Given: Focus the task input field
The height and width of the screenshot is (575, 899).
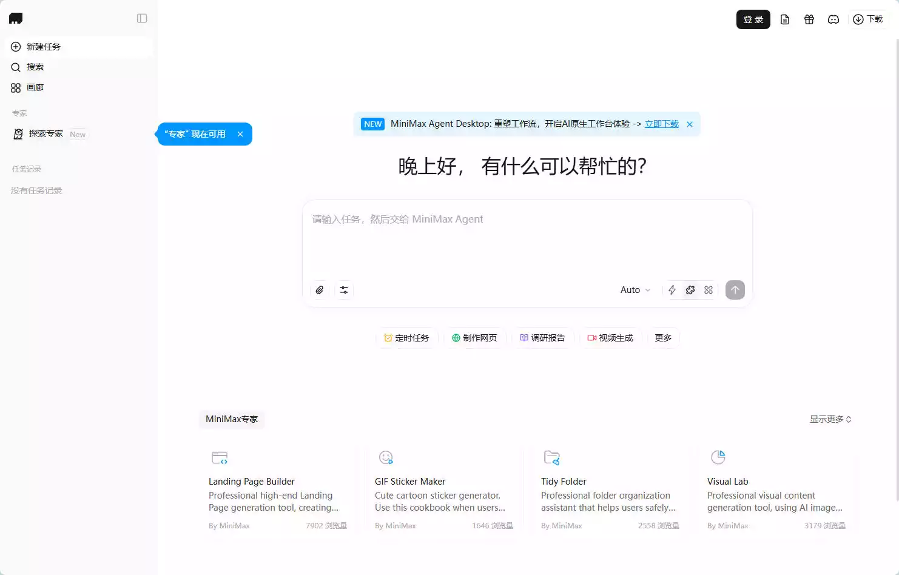Looking at the screenshot, I should (527, 240).
